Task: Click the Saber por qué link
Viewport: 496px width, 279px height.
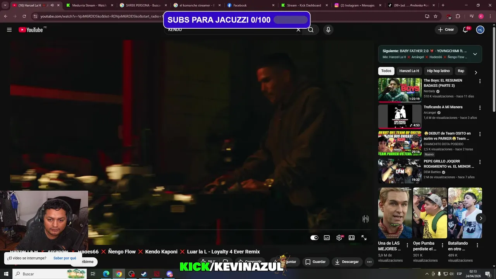Action: 65,258
